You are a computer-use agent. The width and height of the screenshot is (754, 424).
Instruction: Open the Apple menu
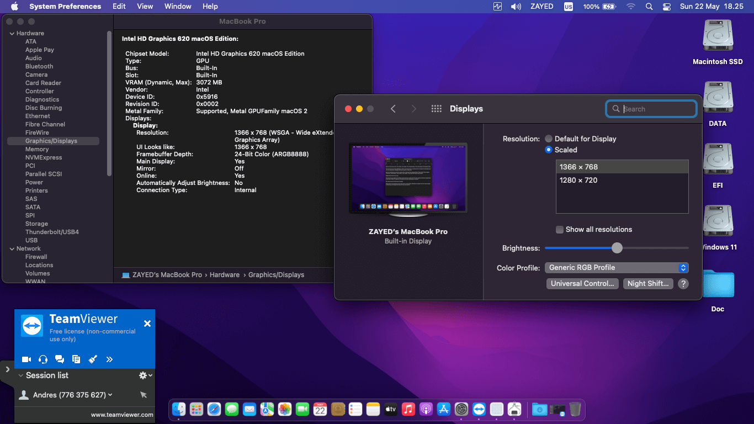pos(14,7)
